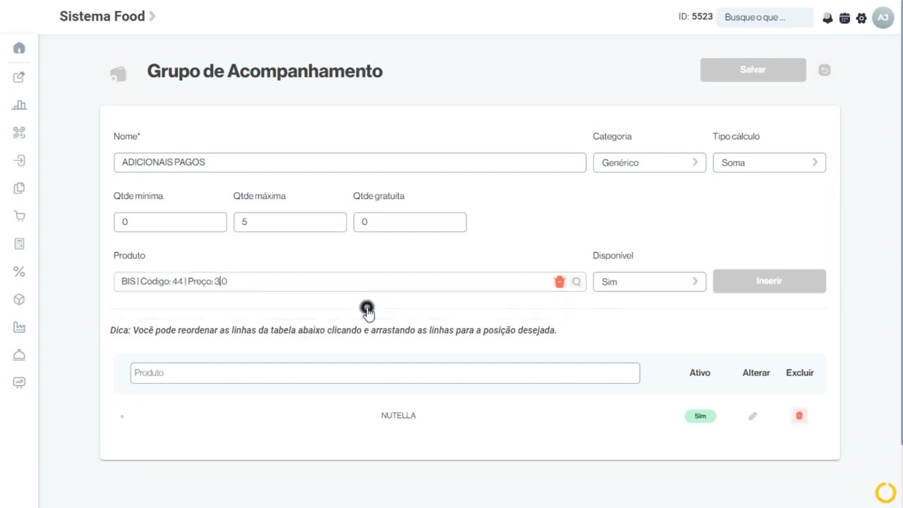Toggle the Sim active badge for NUTELLA
Screen dimensions: 903x508
(700, 416)
